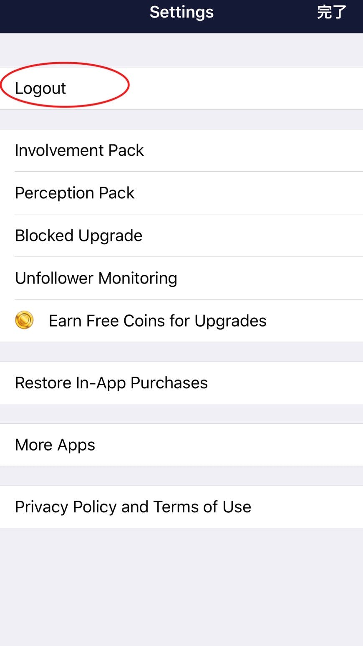
Task: Tap the gold coin icon
Action: pyautogui.click(x=24, y=320)
